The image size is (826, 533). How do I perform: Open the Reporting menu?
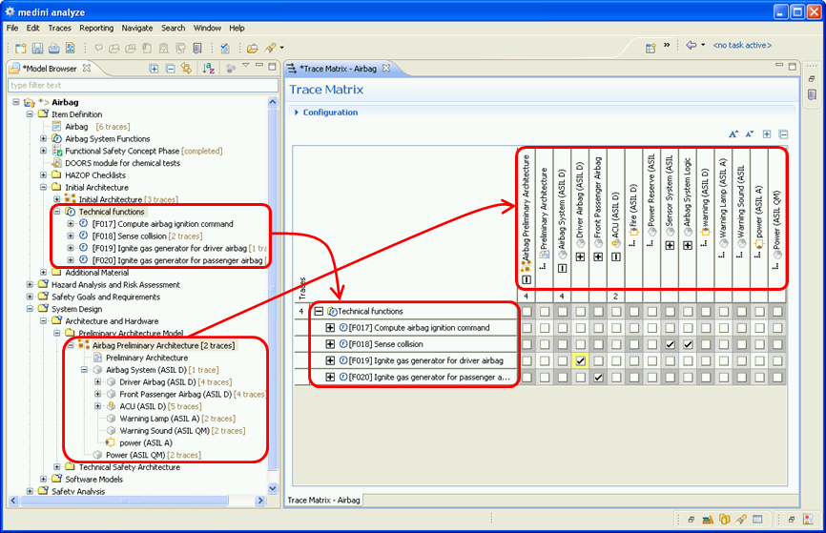coord(96,29)
